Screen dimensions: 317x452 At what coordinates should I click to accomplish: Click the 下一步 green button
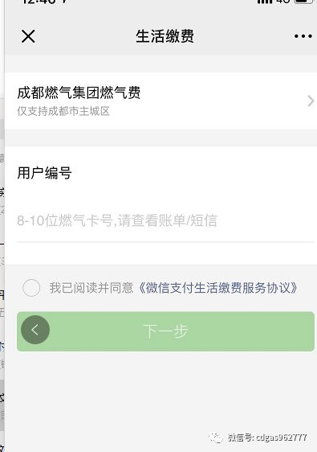[165, 331]
